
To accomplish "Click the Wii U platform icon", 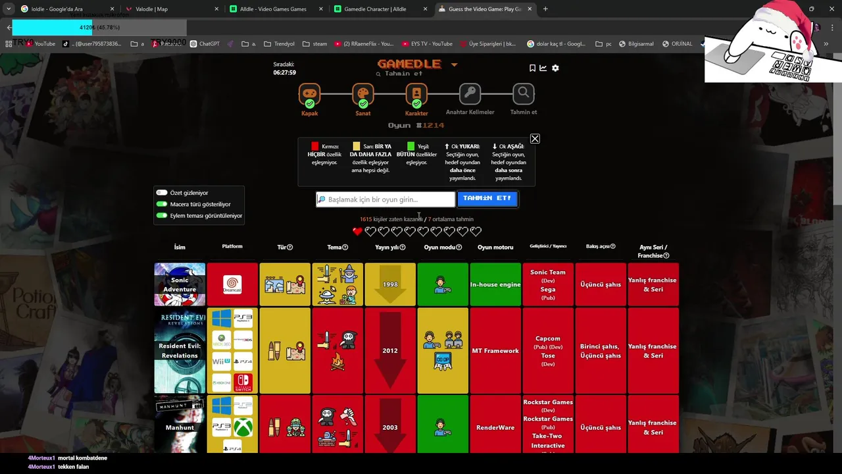I will pos(221,361).
